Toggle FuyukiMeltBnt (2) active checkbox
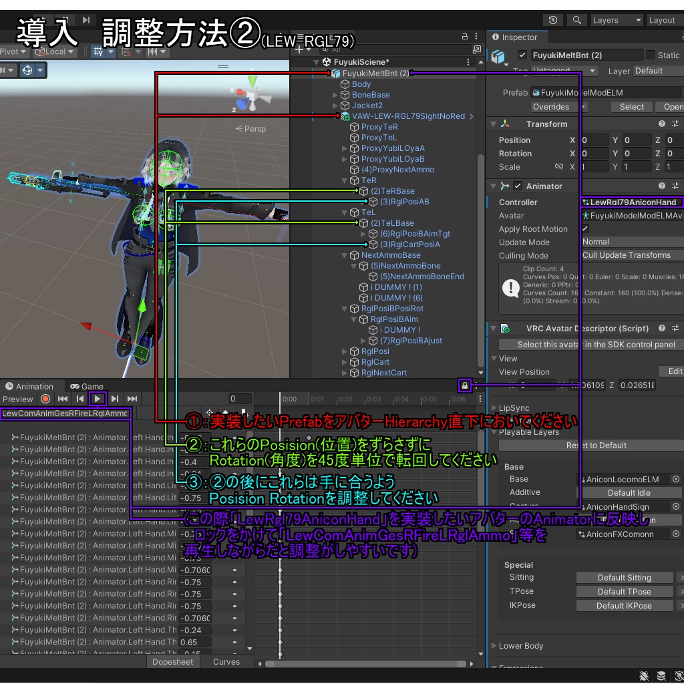Image resolution: width=684 pixels, height=684 pixels. click(522, 55)
